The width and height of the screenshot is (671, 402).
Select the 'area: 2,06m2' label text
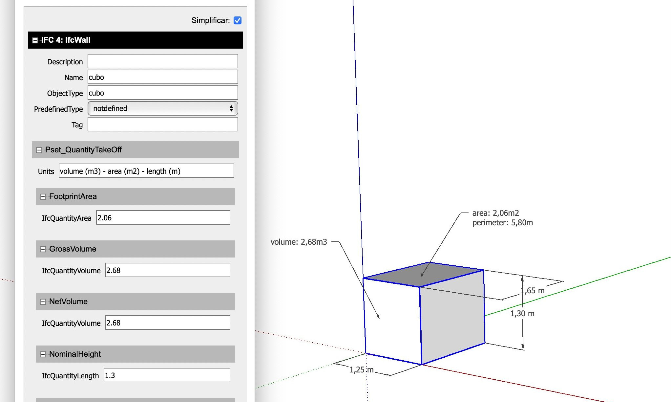tap(495, 213)
